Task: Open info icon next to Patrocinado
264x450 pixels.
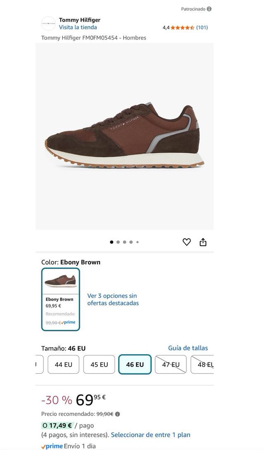Action: pyautogui.click(x=209, y=9)
